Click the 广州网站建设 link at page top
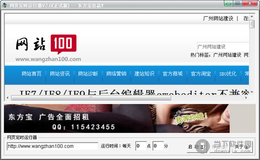 (218, 18)
